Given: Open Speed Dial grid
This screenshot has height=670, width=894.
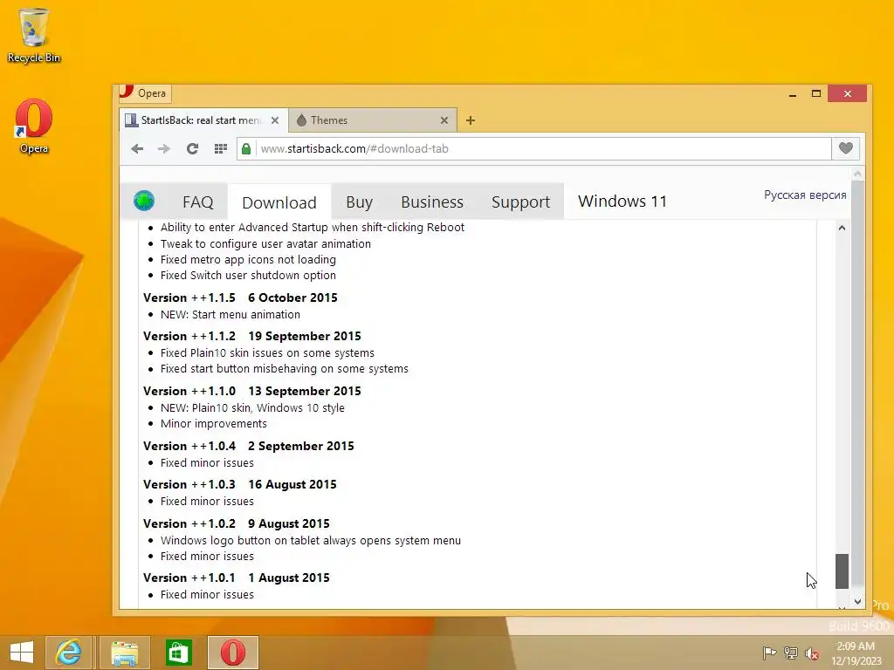Looking at the screenshot, I should point(221,148).
